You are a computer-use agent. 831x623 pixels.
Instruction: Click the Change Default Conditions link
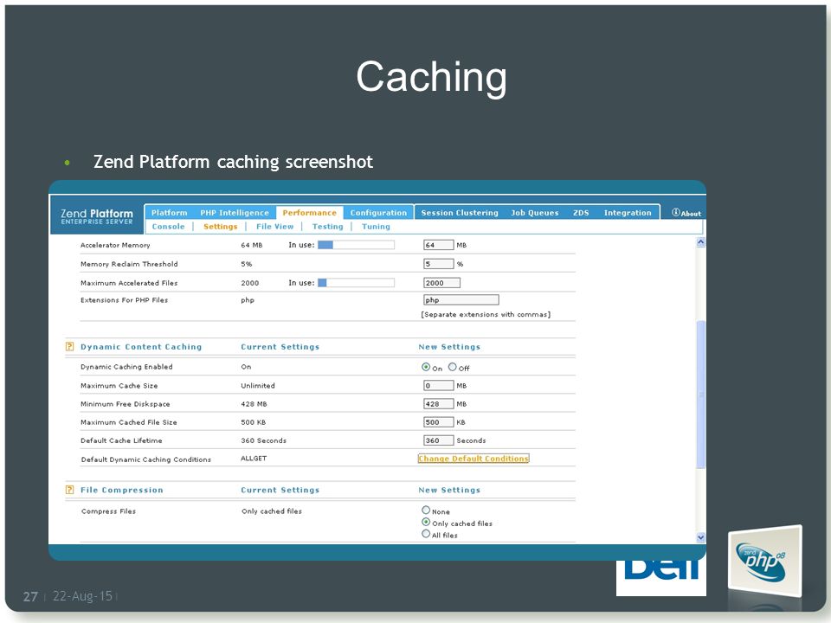point(473,459)
